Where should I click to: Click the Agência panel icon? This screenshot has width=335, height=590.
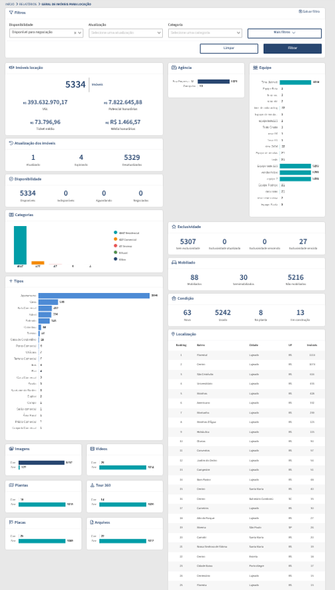coord(174,68)
